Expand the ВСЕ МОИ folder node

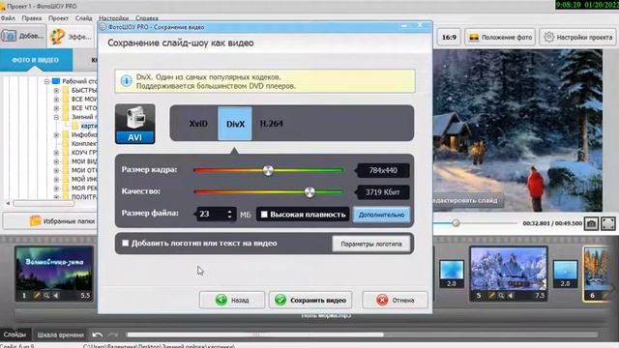56,99
